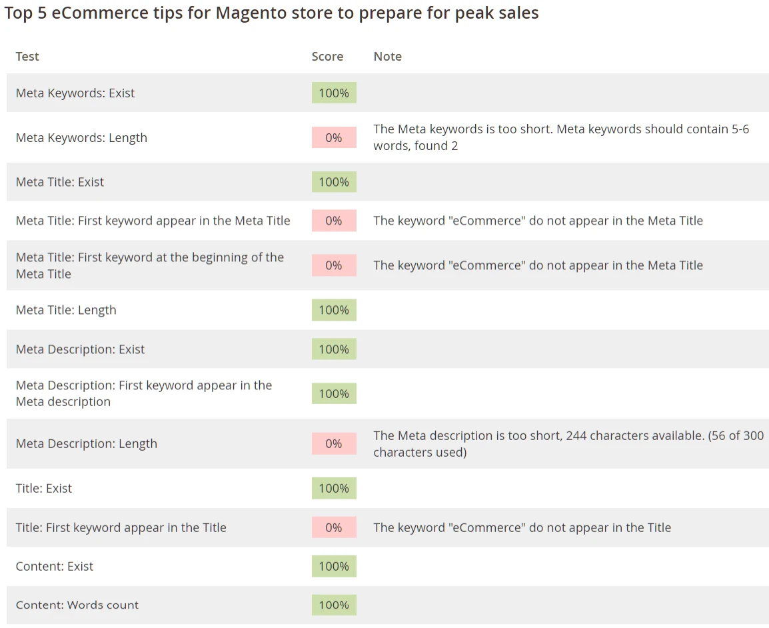The image size is (769, 628).
Task: Click the 100% badge for Content: Exist
Action: coord(334,567)
